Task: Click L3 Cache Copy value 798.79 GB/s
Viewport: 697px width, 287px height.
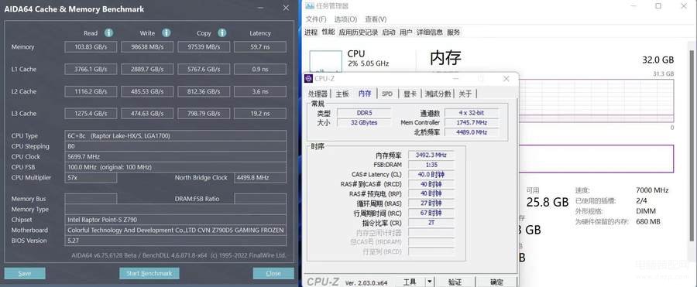Action: click(204, 114)
